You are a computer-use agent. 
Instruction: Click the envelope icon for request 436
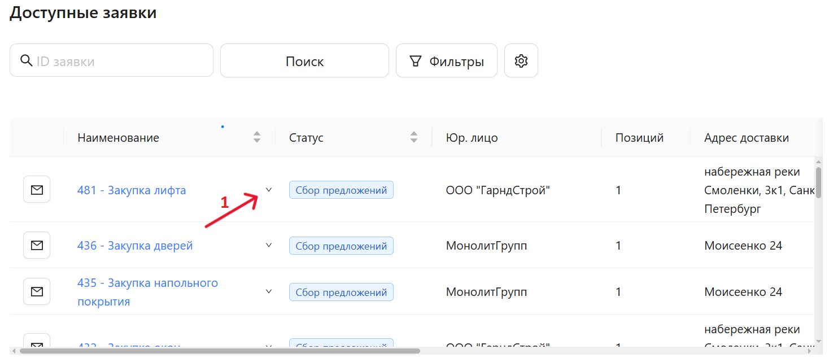(37, 245)
